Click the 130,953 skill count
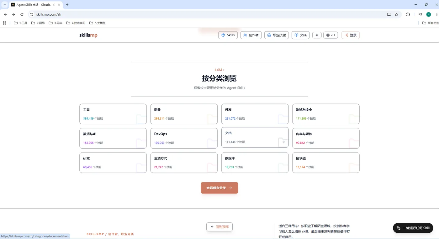The image size is (439, 239). click(x=159, y=143)
